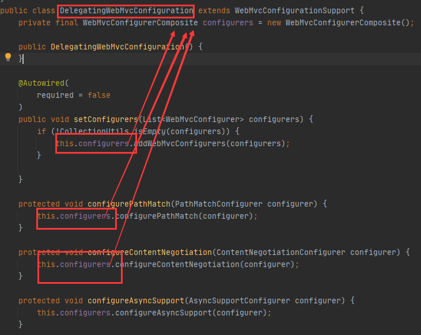Click the new keyword

274,23
